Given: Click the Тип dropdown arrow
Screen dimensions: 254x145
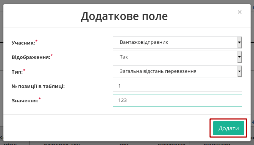Looking at the screenshot, I should 240,71.
